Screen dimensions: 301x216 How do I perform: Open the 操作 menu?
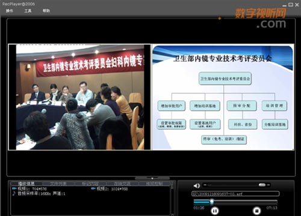[9, 11]
